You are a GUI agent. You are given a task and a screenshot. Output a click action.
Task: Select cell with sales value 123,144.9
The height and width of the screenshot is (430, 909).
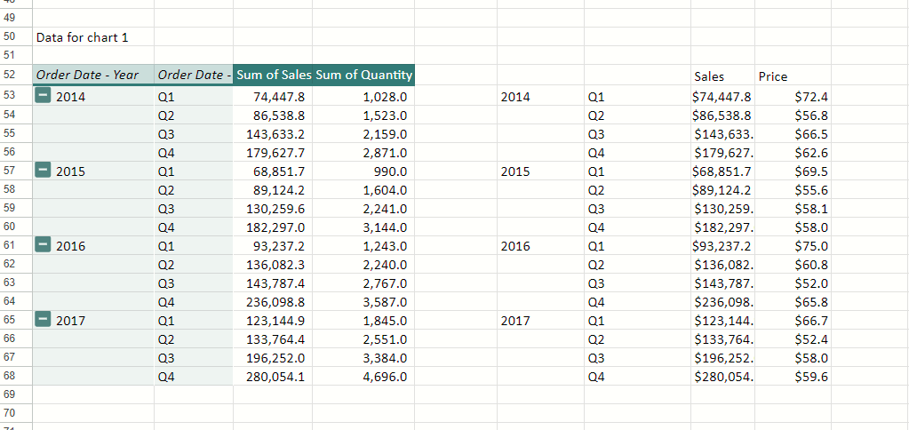coord(273,320)
